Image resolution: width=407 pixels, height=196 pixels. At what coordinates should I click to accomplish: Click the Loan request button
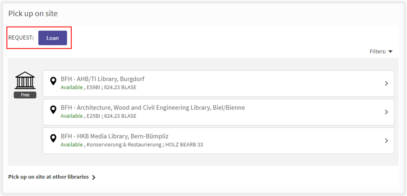coord(52,38)
